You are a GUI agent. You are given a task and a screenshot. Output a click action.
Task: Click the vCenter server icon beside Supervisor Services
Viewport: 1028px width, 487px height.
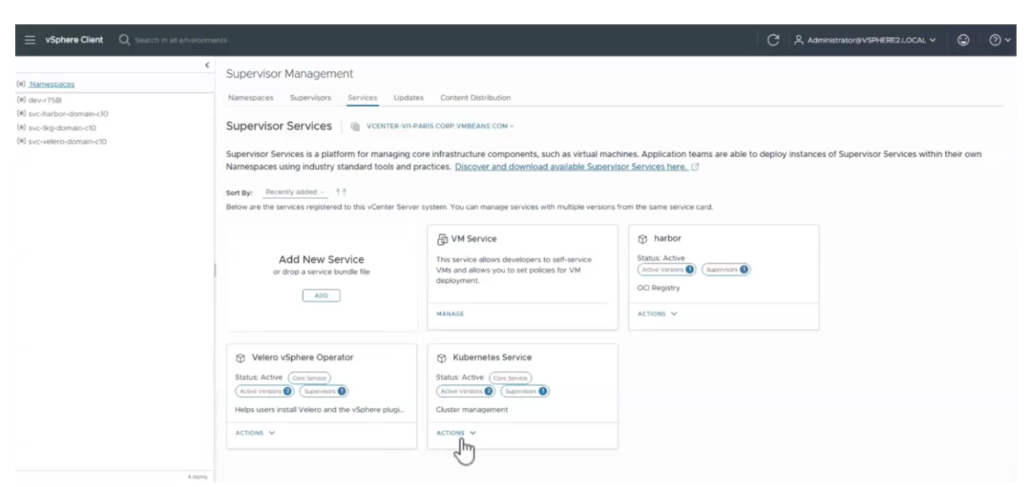355,126
